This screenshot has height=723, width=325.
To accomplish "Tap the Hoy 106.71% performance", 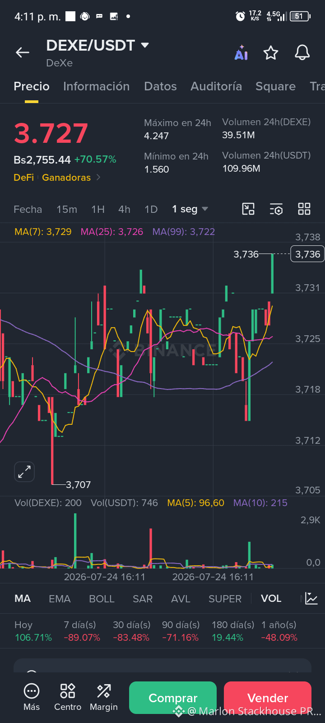I will (x=33, y=631).
